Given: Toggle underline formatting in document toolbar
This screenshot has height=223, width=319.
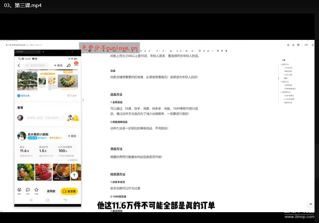Looking at the screenshot, I should click(145, 51).
